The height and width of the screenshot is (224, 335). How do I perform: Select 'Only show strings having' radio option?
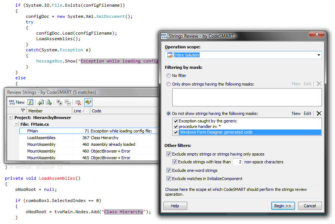click(x=169, y=84)
